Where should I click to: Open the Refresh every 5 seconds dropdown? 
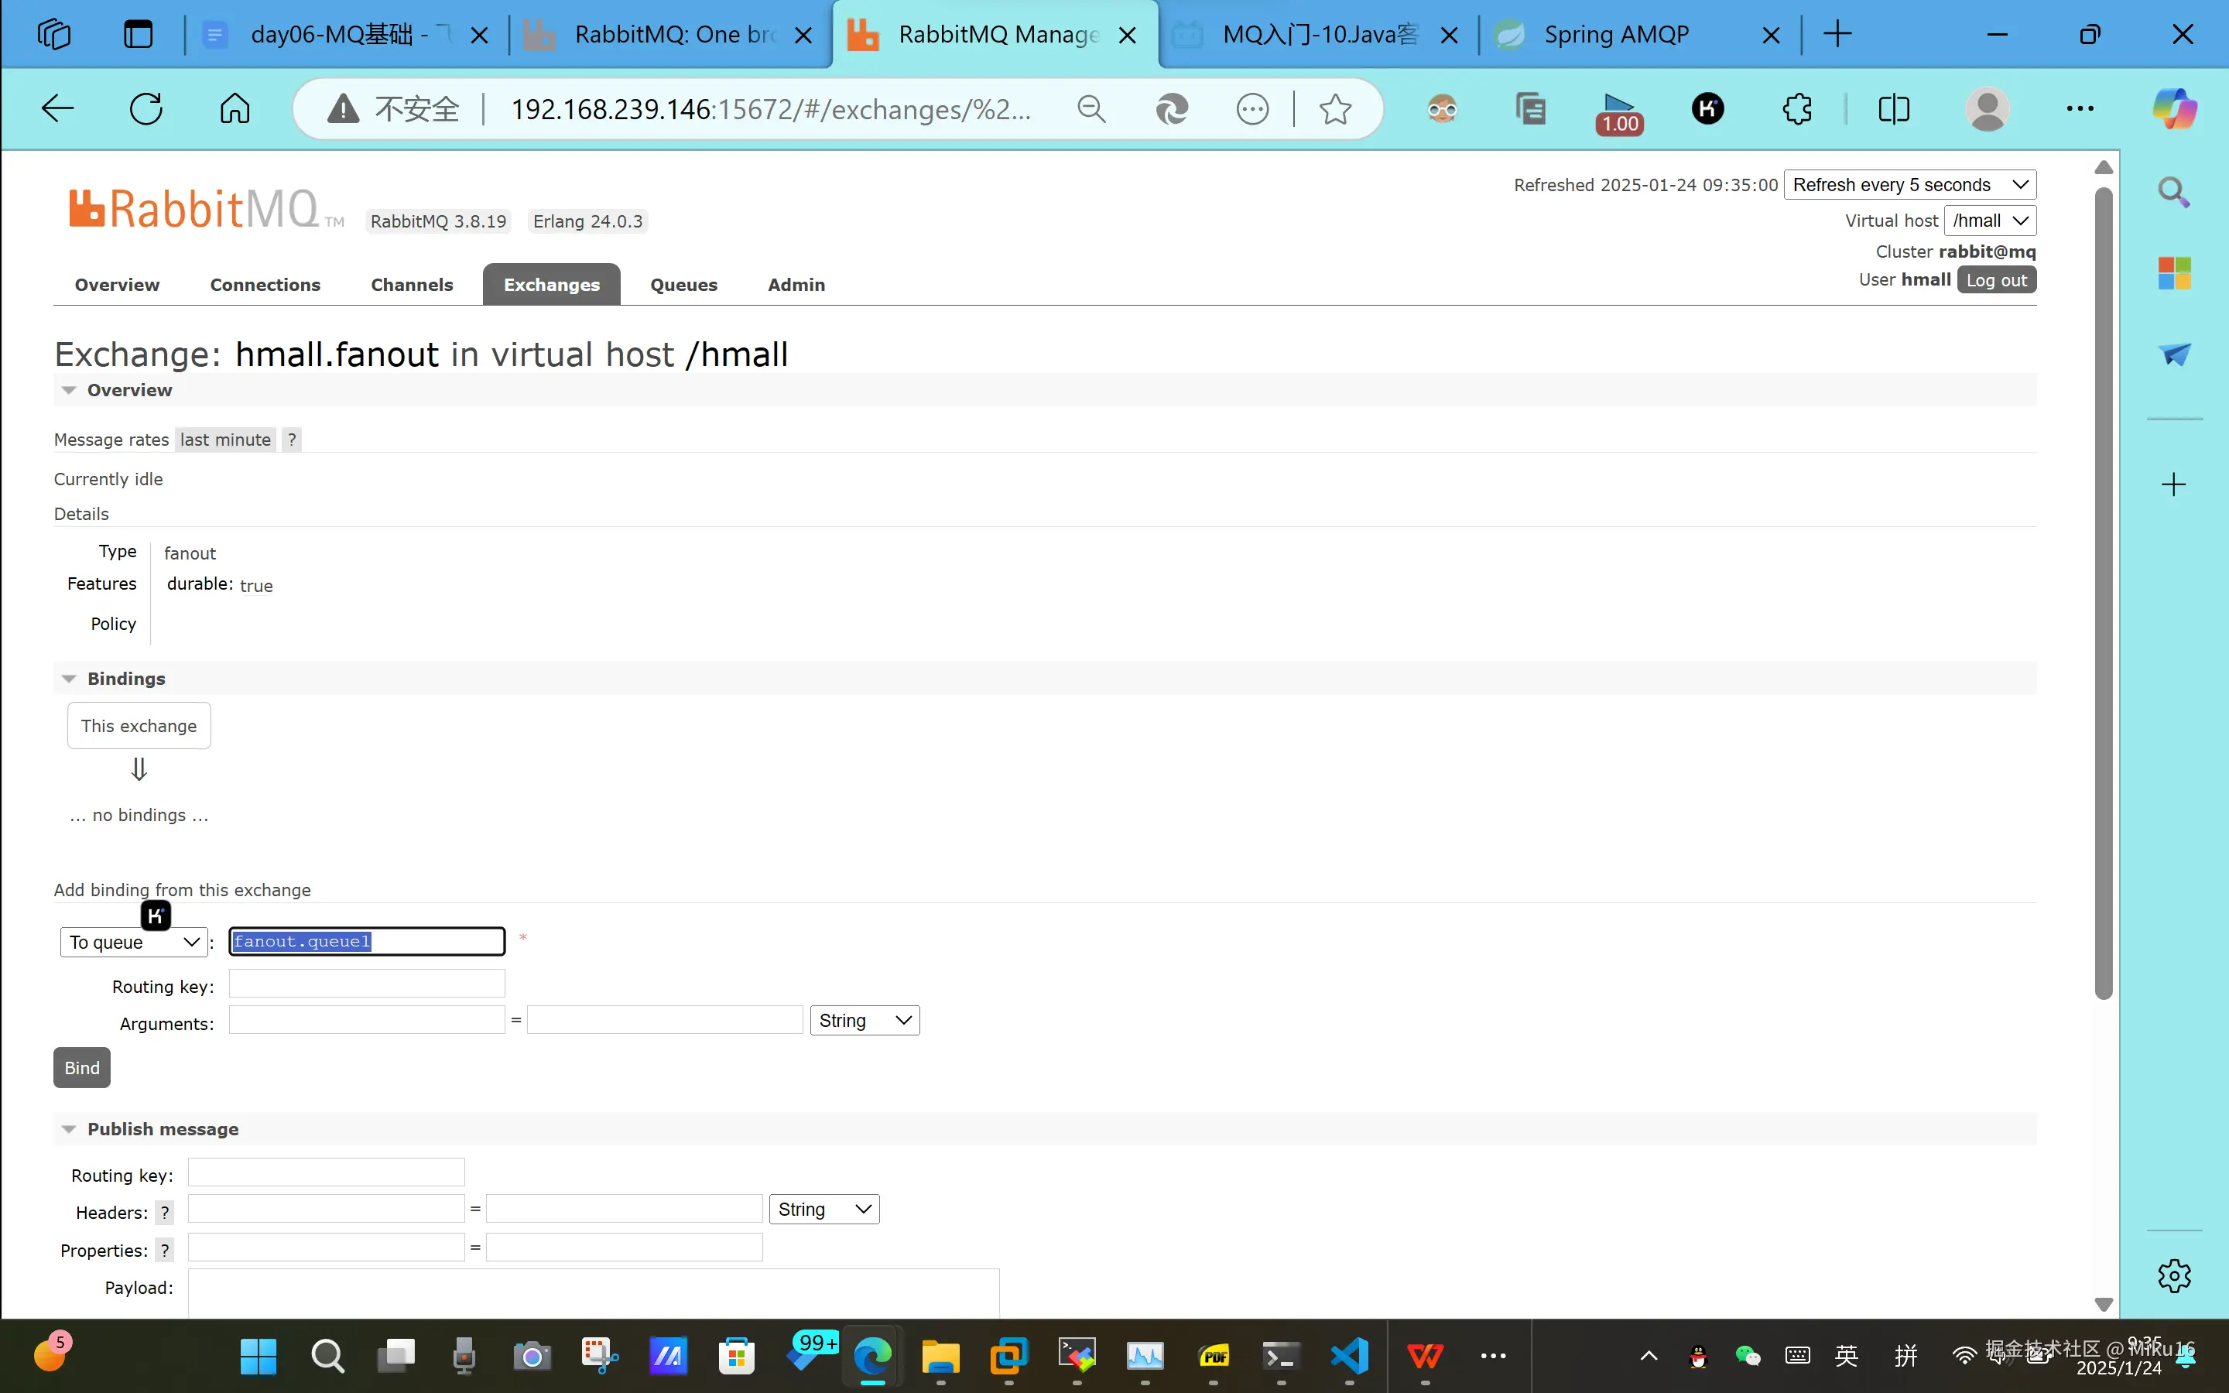pos(1909,185)
